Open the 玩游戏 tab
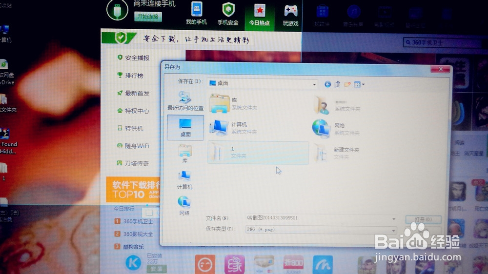The image size is (488, 274). (x=291, y=15)
